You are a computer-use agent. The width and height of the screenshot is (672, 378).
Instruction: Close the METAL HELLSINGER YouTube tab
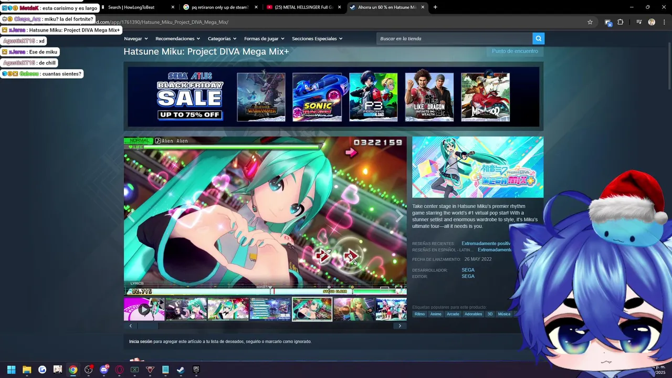[339, 7]
